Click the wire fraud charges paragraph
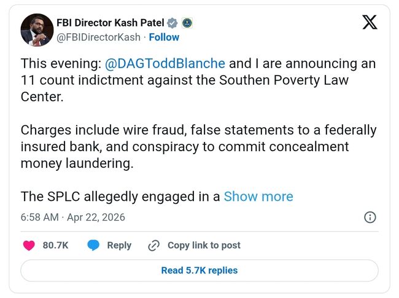The image size is (399, 298). 198,147
